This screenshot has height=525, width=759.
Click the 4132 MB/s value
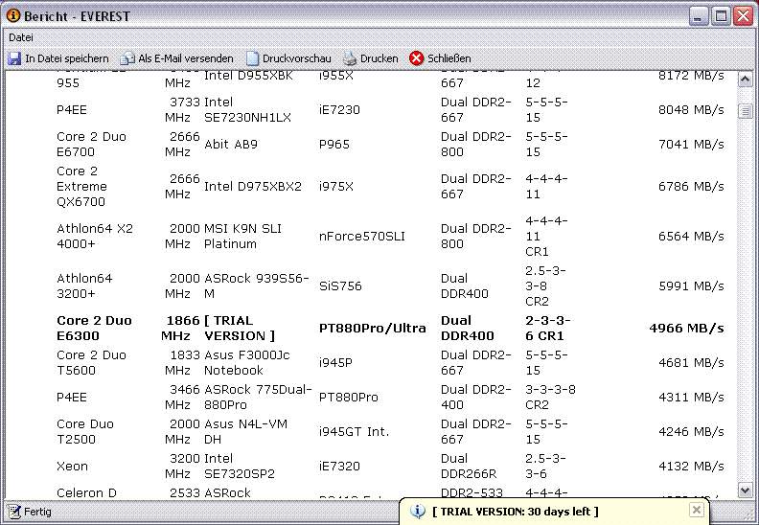coord(691,466)
